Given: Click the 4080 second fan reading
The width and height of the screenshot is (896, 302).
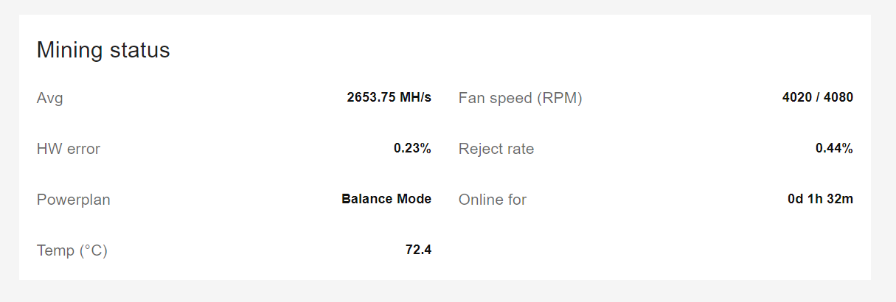Looking at the screenshot, I should coord(839,97).
